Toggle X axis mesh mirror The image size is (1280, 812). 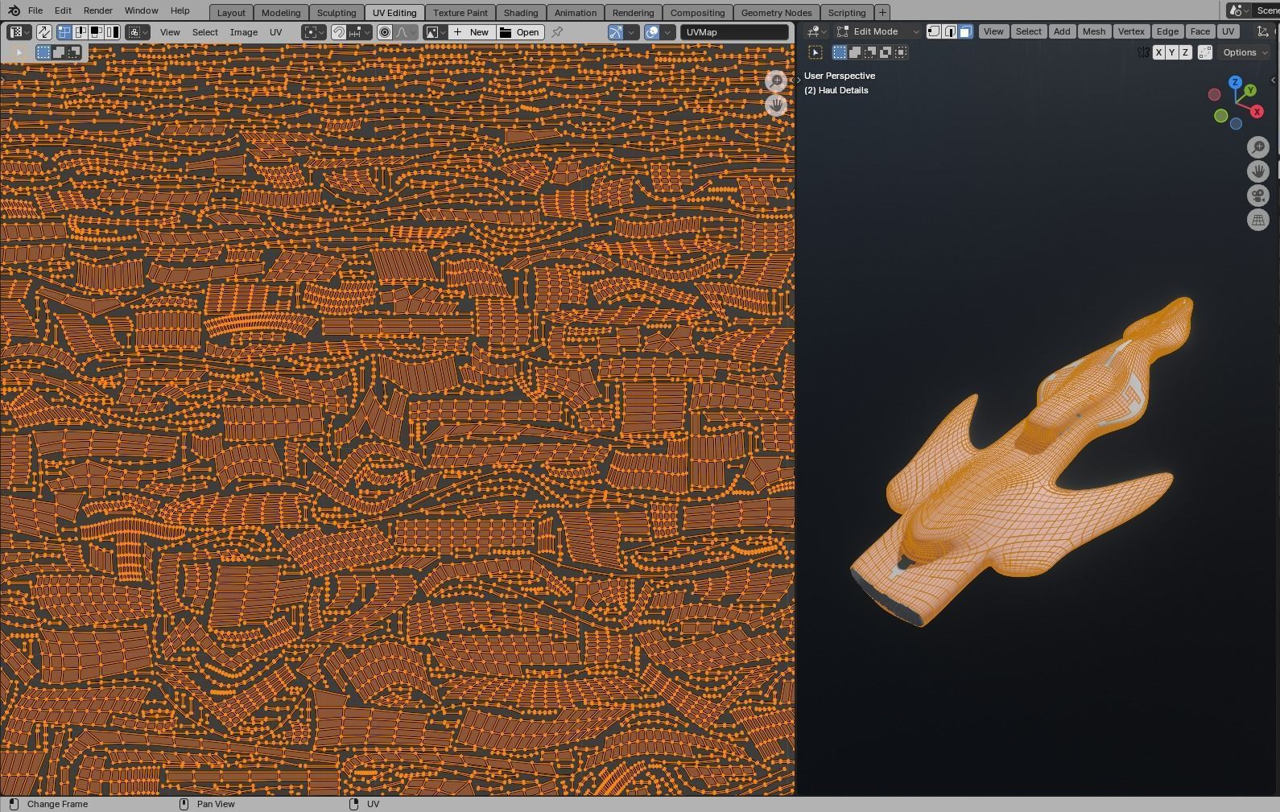pos(1158,52)
